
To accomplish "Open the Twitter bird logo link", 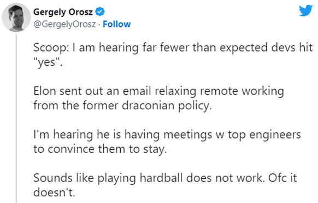I will 305,10.
